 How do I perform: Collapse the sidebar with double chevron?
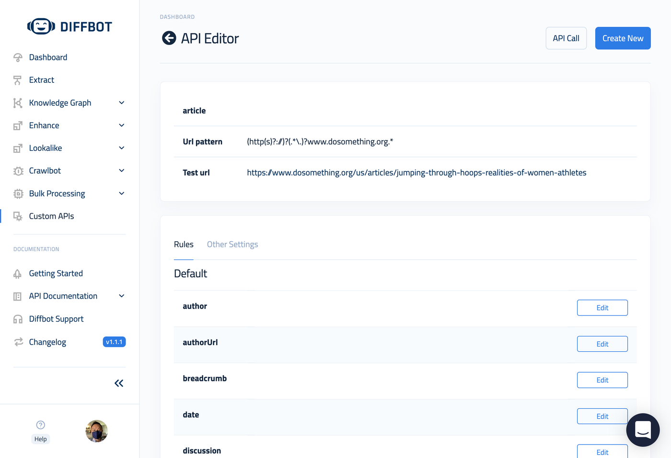119,383
